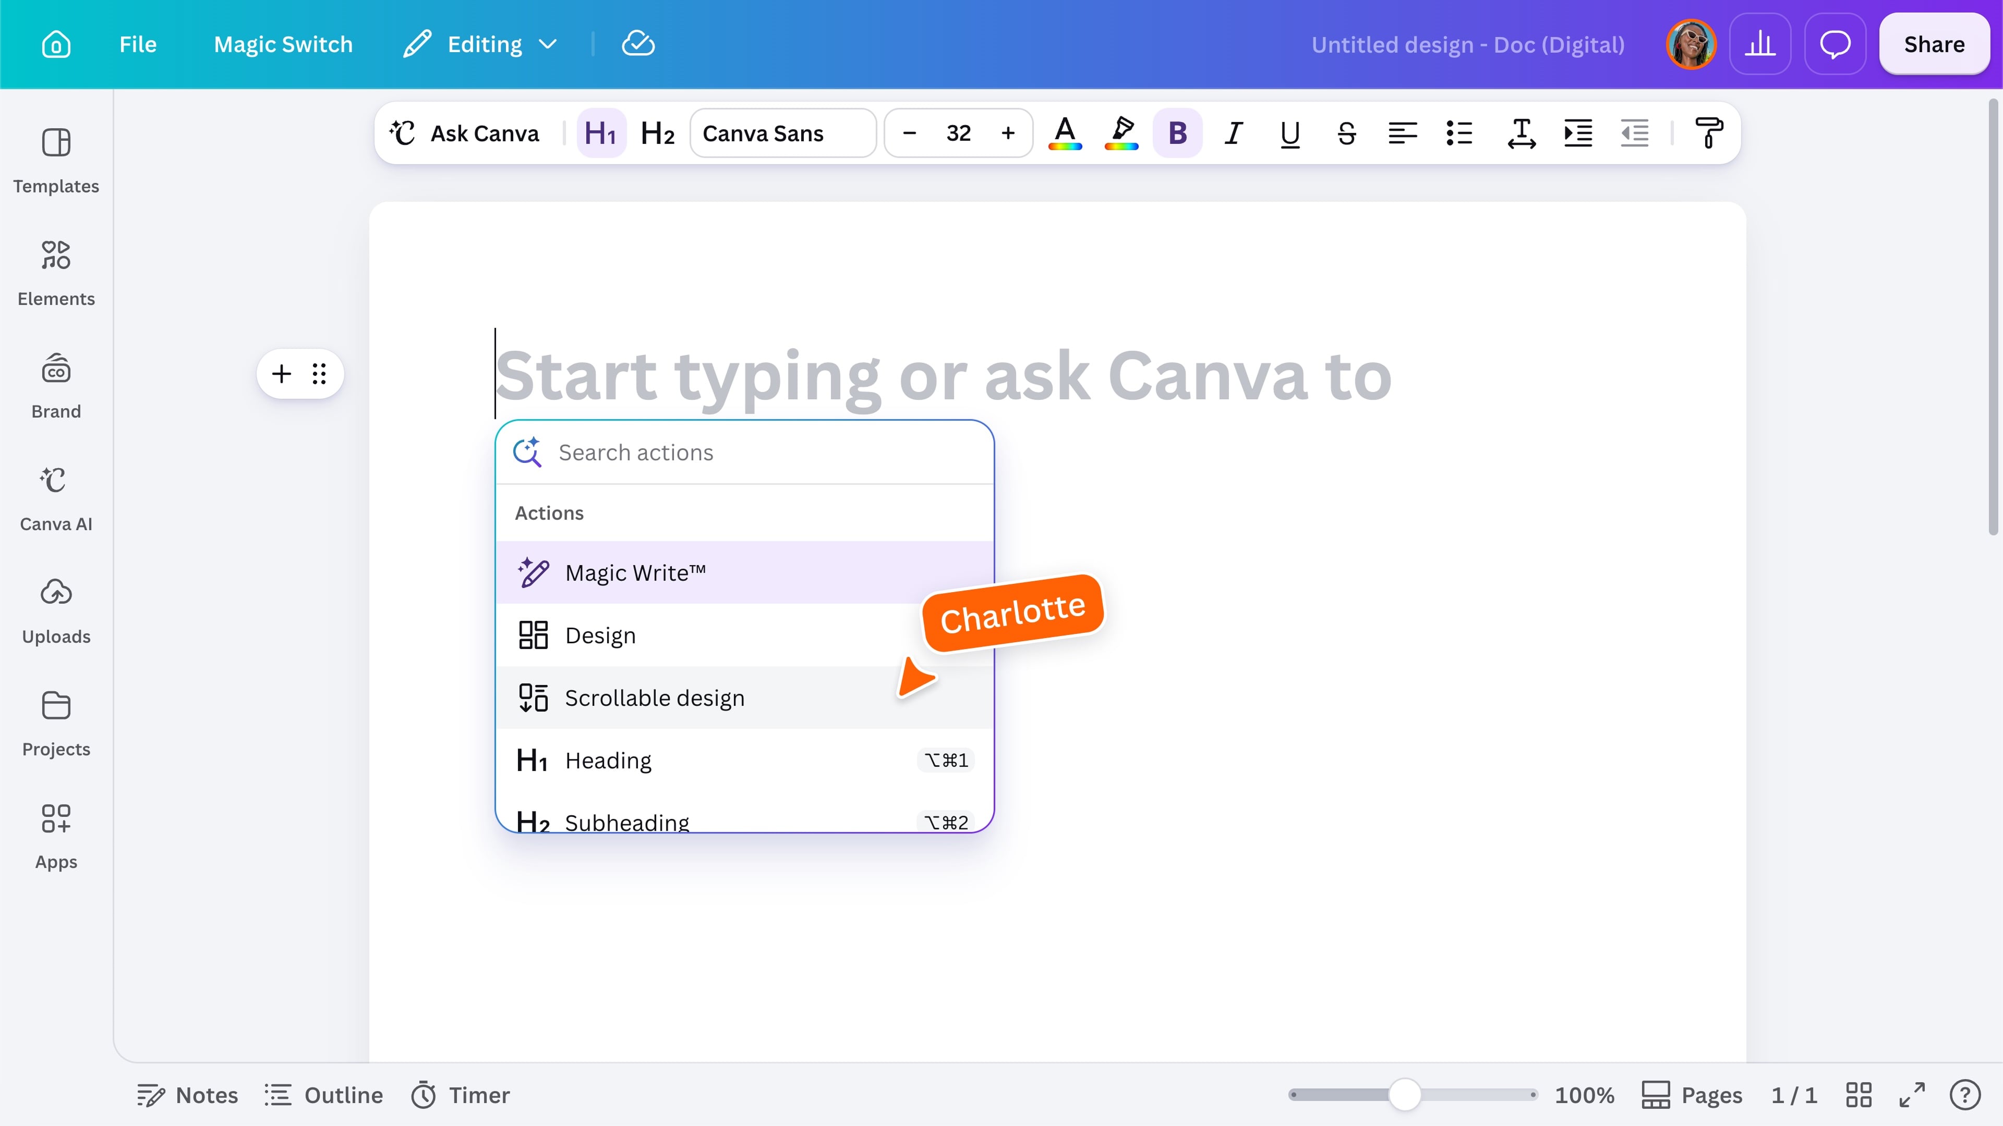The image size is (2003, 1126).
Task: Open the help question mark
Action: click(1965, 1095)
